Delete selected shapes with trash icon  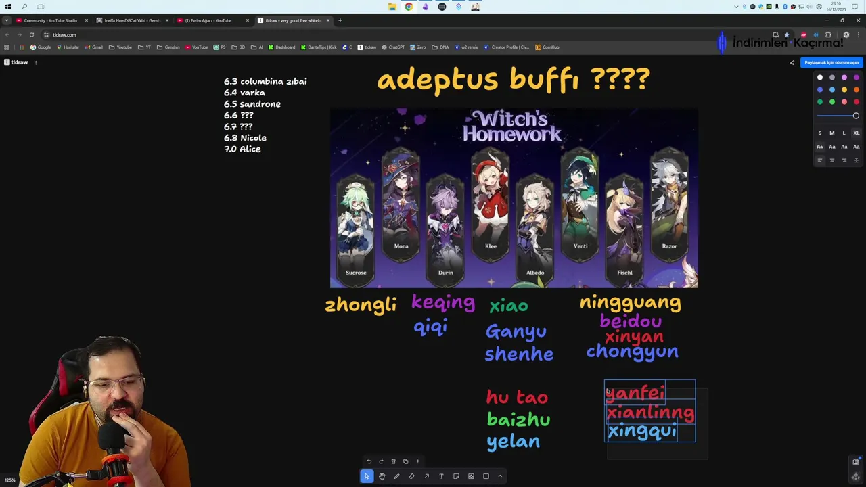pyautogui.click(x=393, y=461)
